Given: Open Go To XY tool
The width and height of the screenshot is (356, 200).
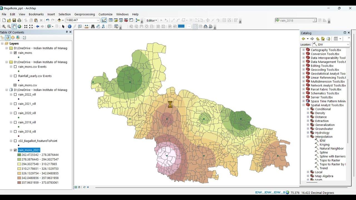Looking at the screenshot, I should [103, 26].
